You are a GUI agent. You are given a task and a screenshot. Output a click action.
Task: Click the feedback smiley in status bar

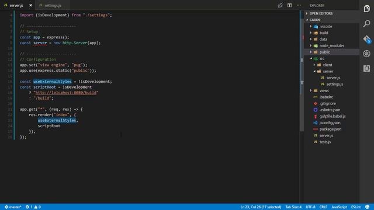(368, 207)
